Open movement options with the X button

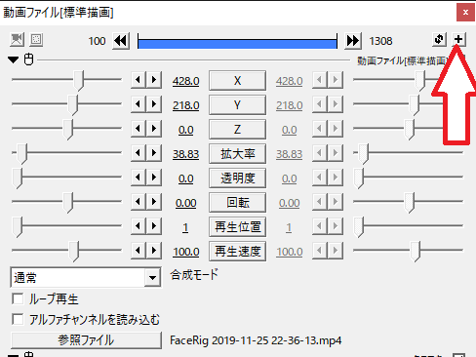coord(237,81)
